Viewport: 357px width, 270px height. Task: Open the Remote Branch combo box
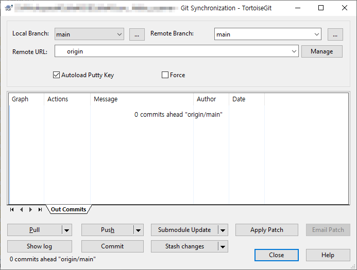[316, 34]
